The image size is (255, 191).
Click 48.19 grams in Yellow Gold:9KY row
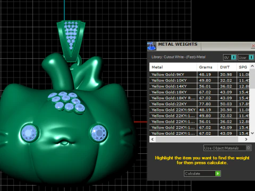click(205, 74)
